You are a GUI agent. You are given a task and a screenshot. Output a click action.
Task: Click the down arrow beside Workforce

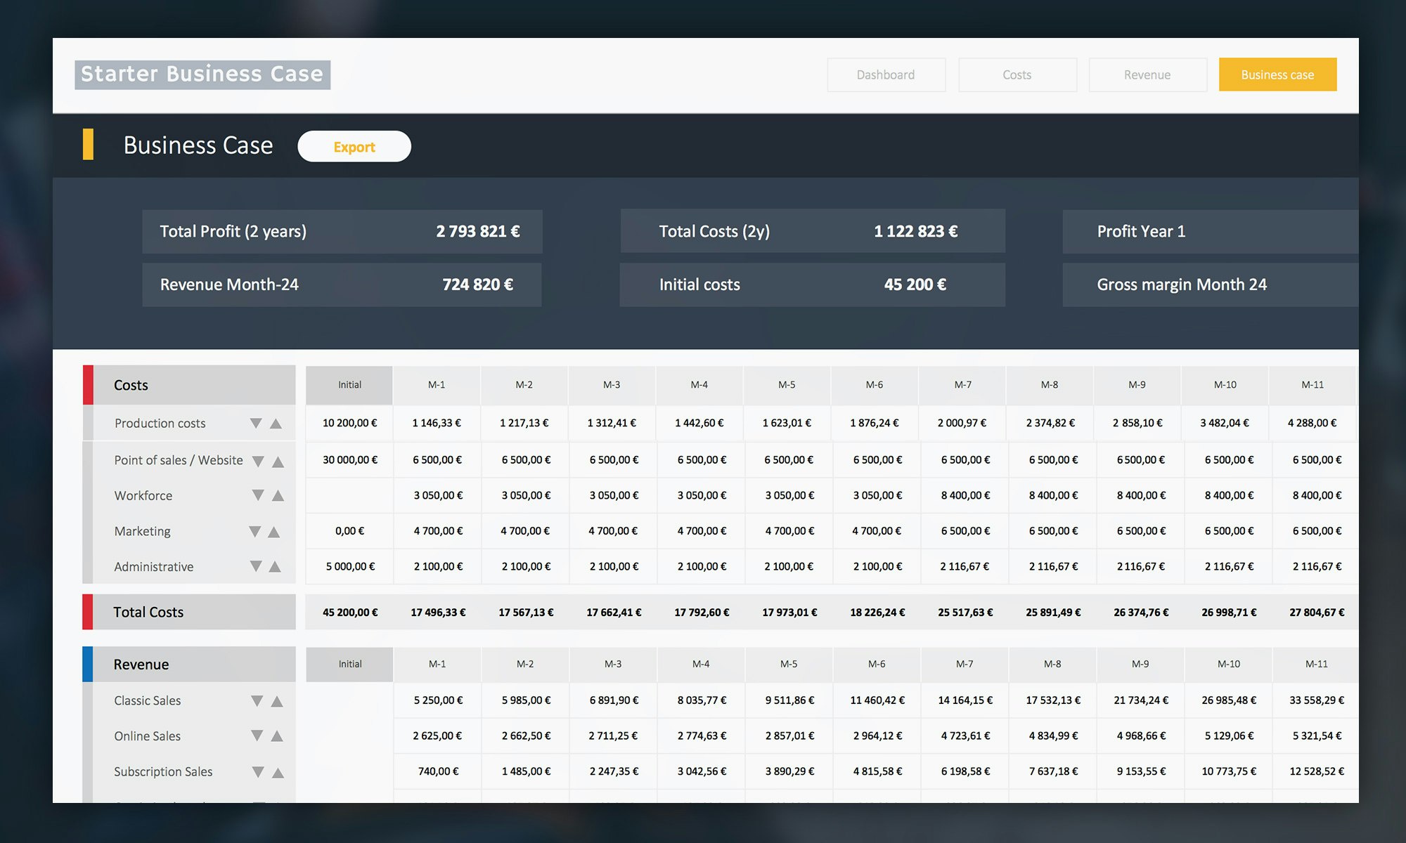[x=257, y=495]
